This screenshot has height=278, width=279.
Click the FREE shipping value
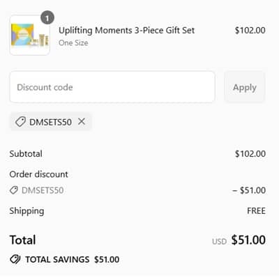coord(256,211)
